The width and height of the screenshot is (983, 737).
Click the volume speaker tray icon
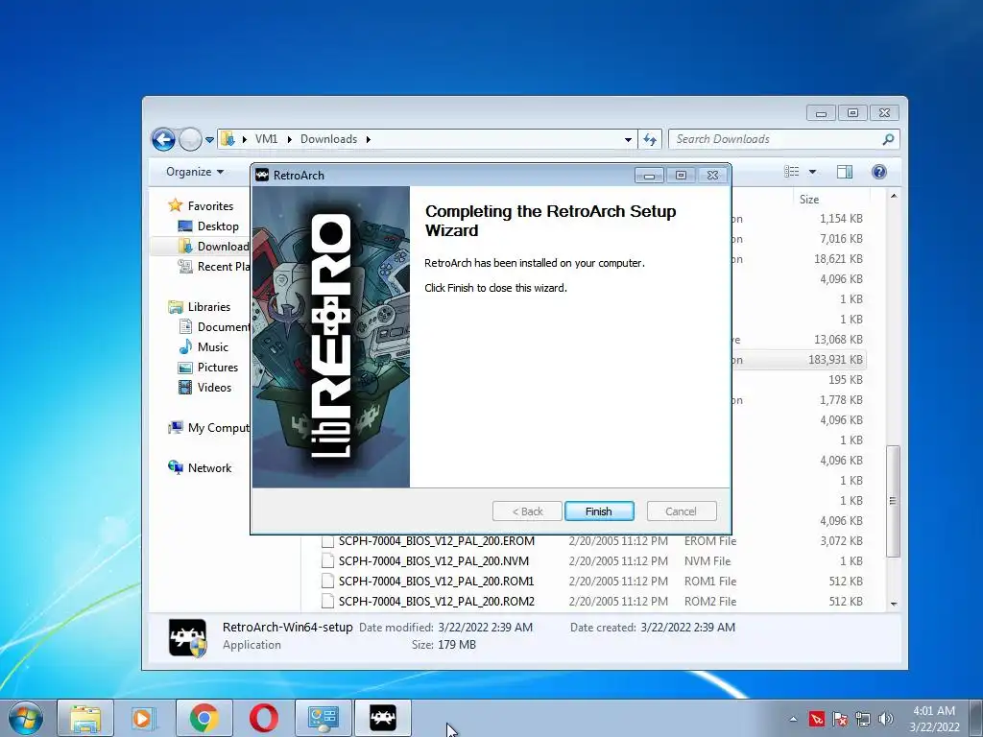point(886,719)
